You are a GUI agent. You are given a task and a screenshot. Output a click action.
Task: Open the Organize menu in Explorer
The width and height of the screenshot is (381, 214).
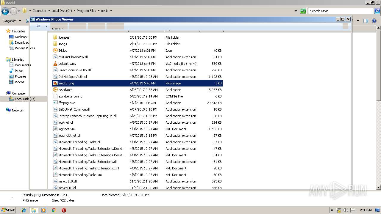12,21
